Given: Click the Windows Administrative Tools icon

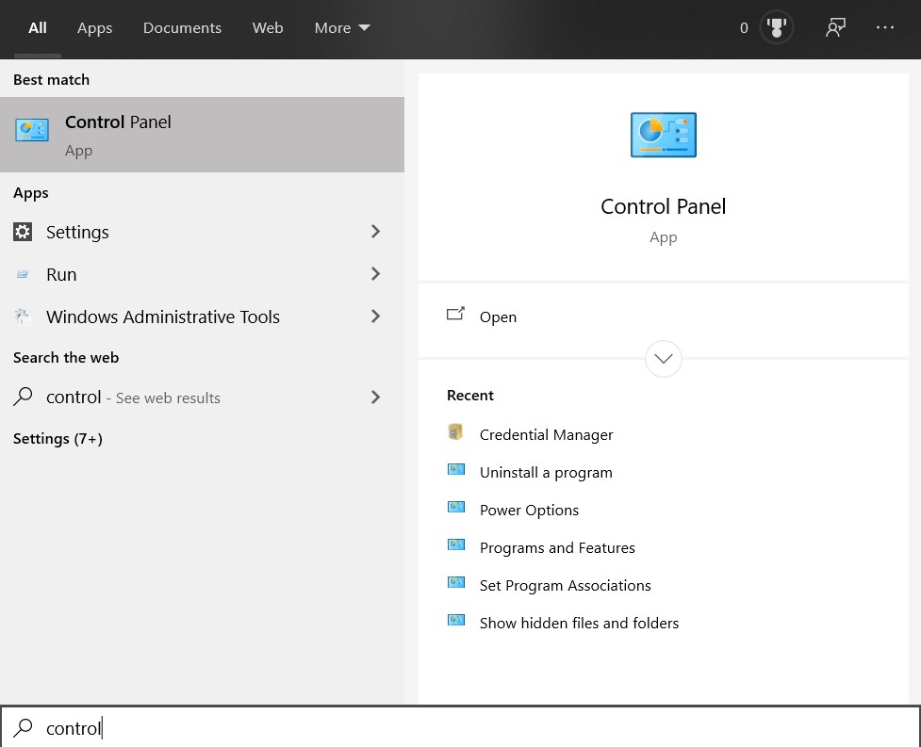Looking at the screenshot, I should coord(24,317).
